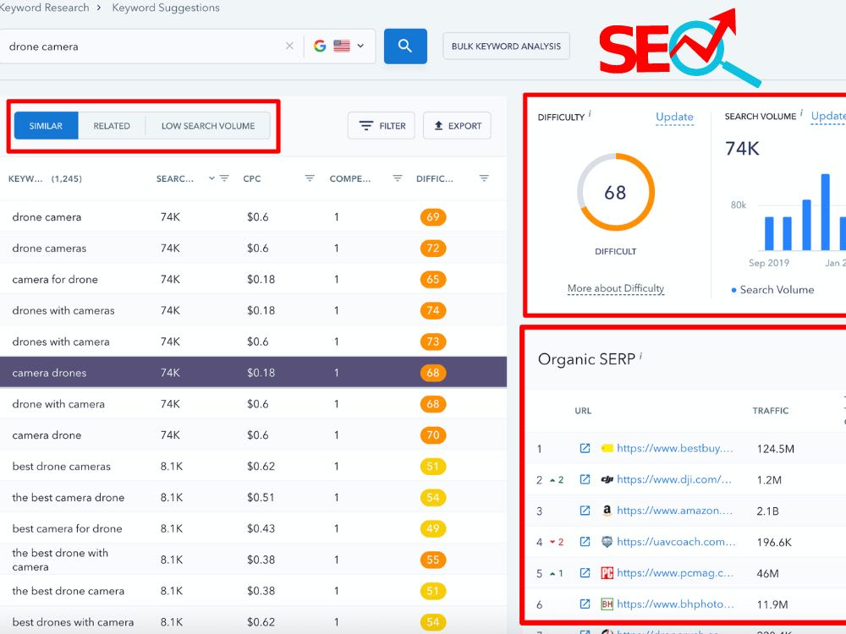Image resolution: width=846 pixels, height=634 pixels.
Task: Select the highlighted 'camera drones' row
Action: coord(253,373)
